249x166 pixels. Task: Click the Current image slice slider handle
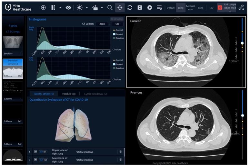(x=242, y=43)
